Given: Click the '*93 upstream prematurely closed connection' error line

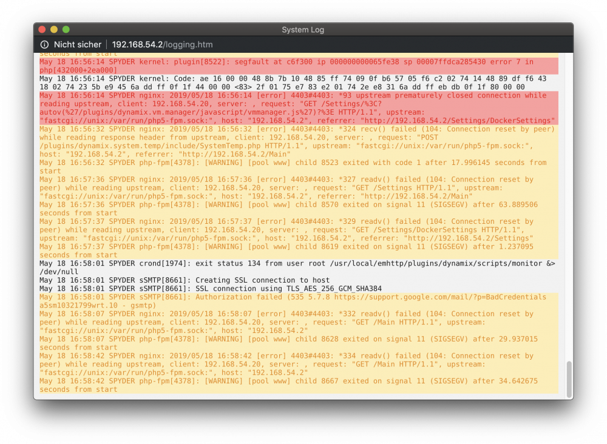Looking at the screenshot, I should pyautogui.click(x=299, y=108).
